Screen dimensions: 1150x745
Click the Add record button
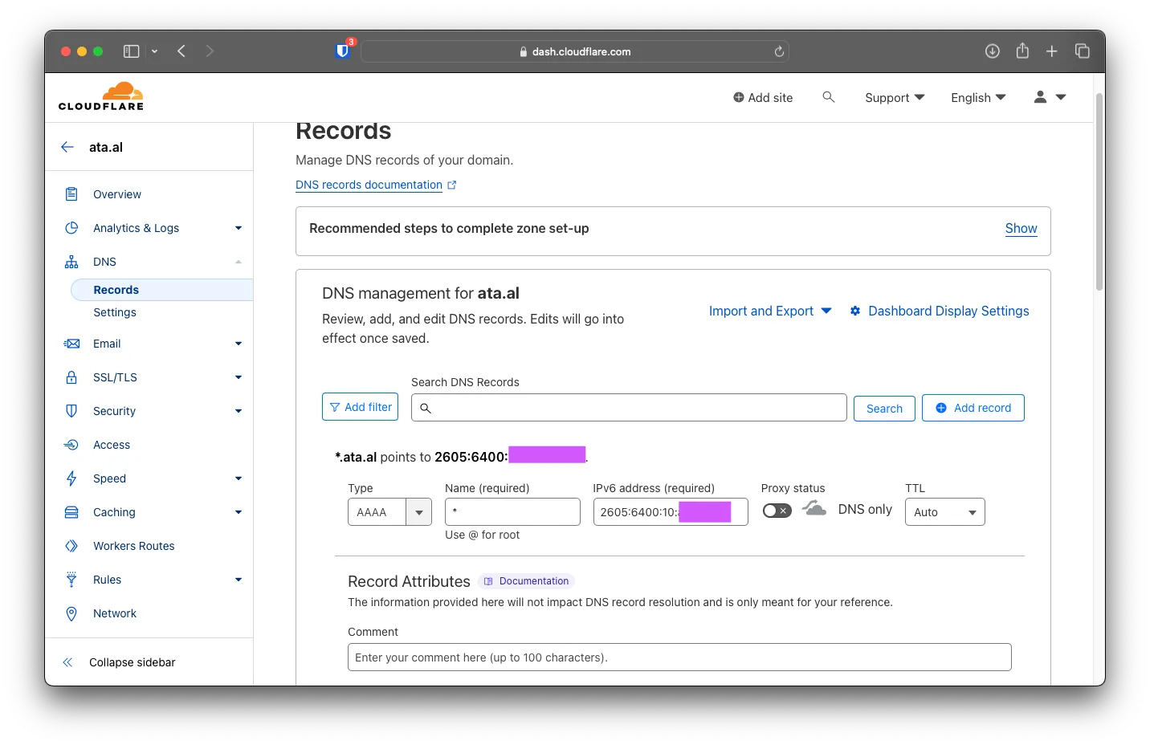pyautogui.click(x=973, y=408)
